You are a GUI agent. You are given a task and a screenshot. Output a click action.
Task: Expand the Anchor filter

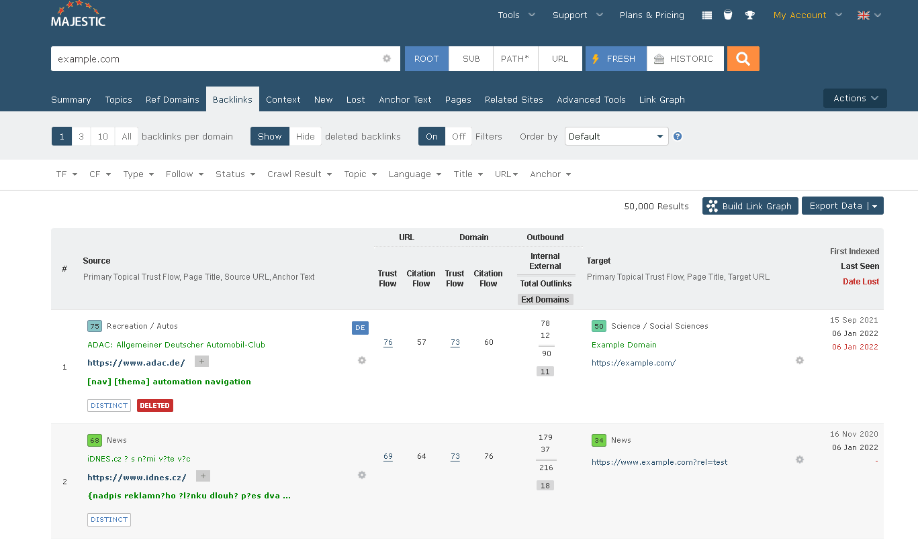551,174
